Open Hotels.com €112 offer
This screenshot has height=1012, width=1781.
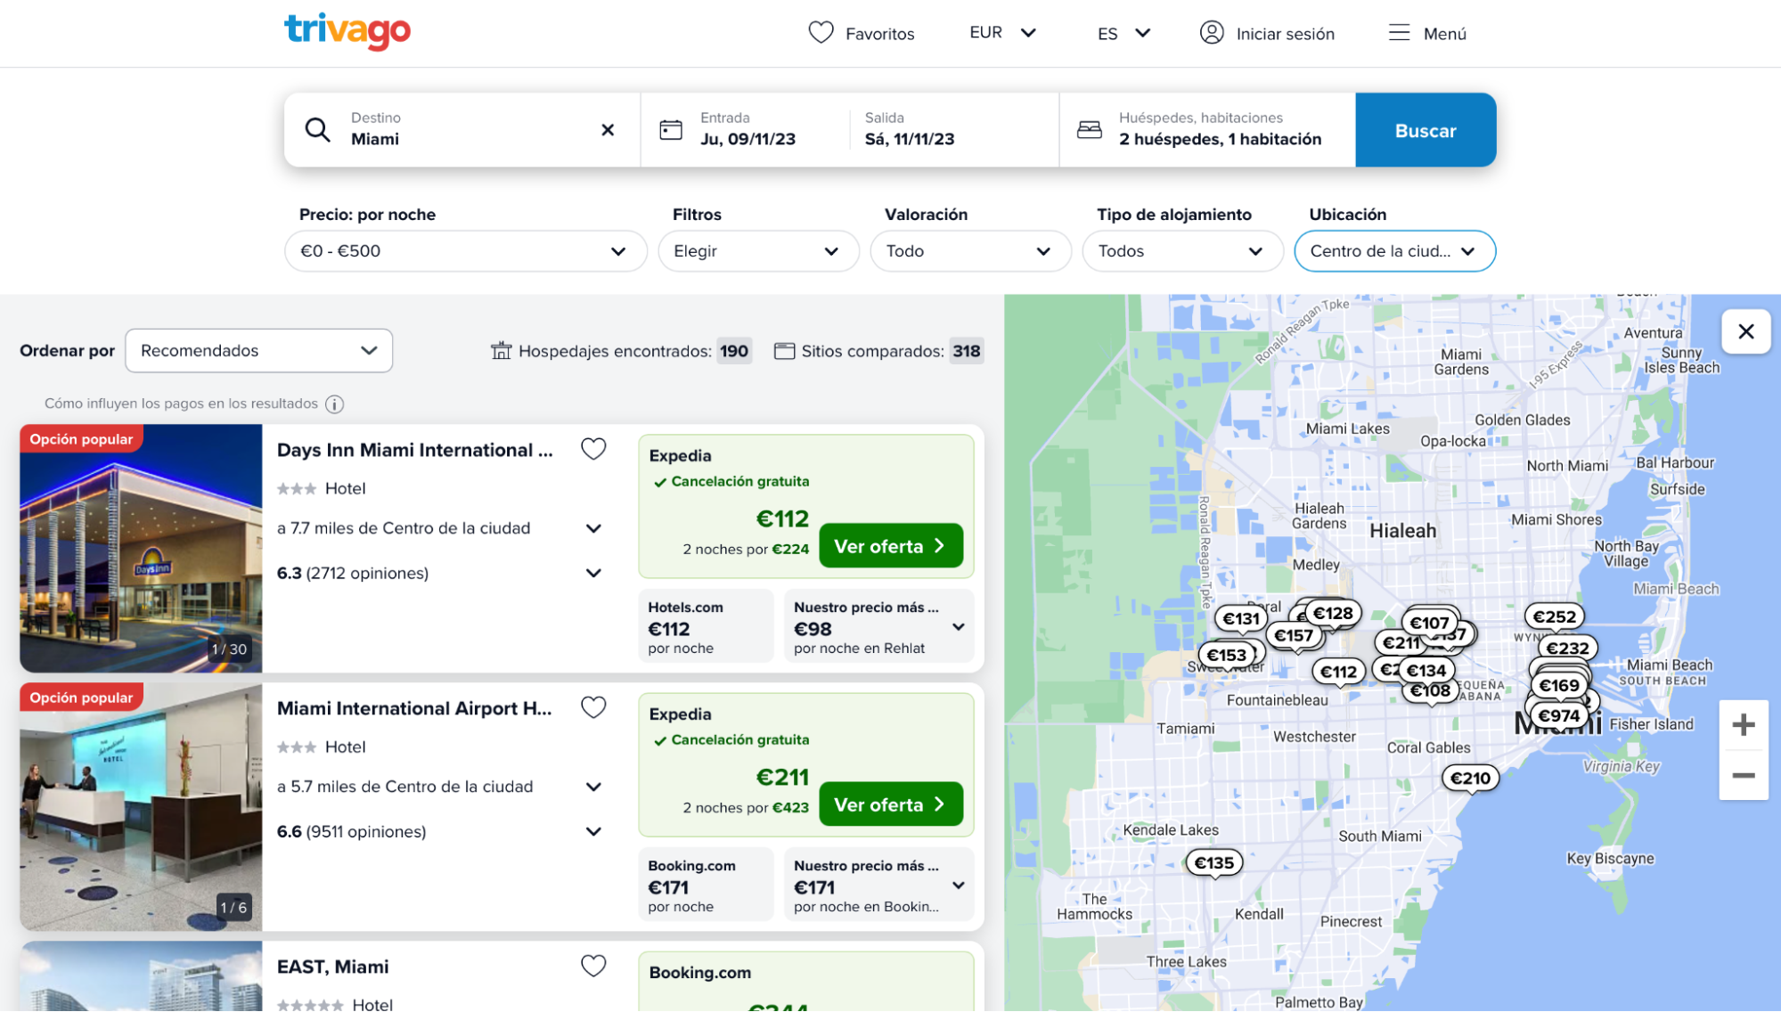click(706, 626)
